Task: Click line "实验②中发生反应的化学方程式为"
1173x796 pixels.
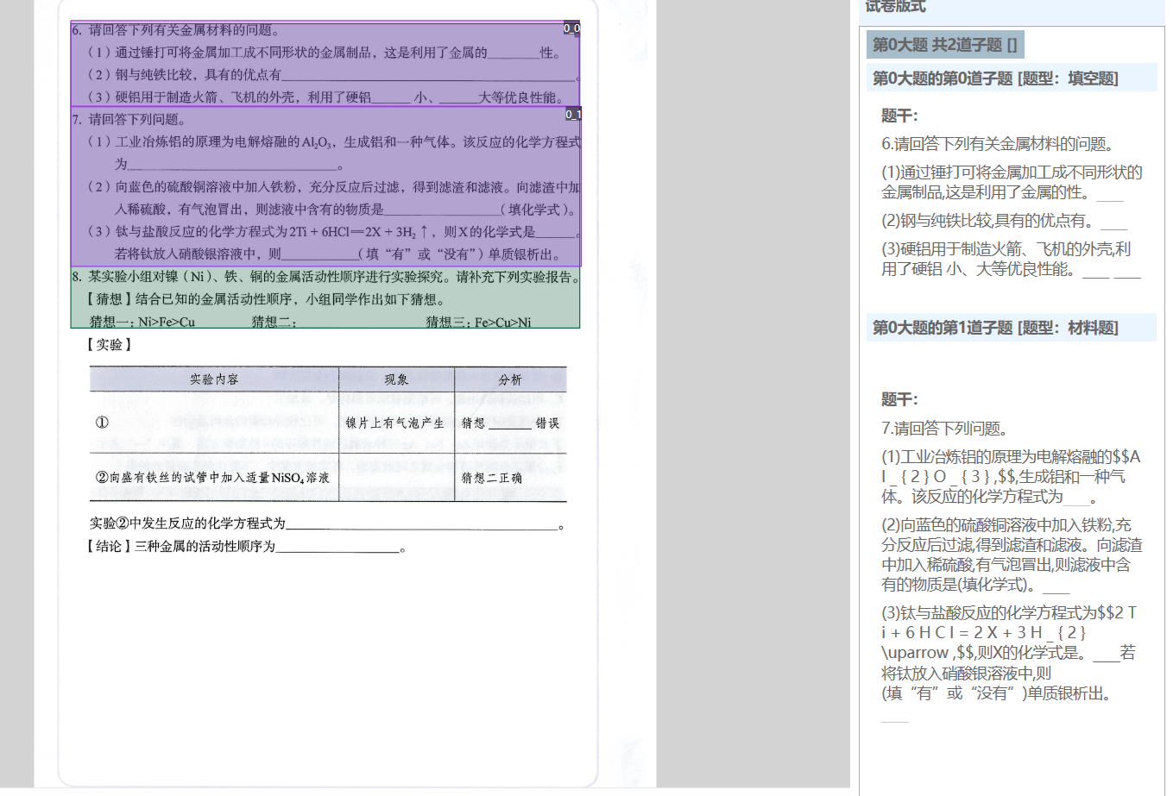Action: [x=327, y=523]
